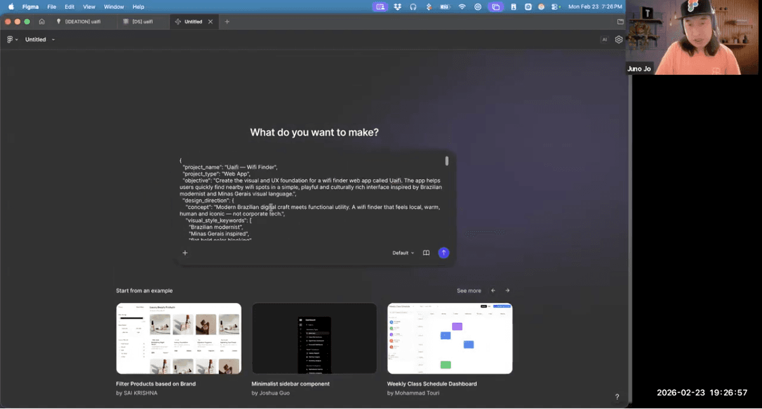Click the main menu grid icon below tabs
This screenshot has height=409, width=762.
[9, 39]
